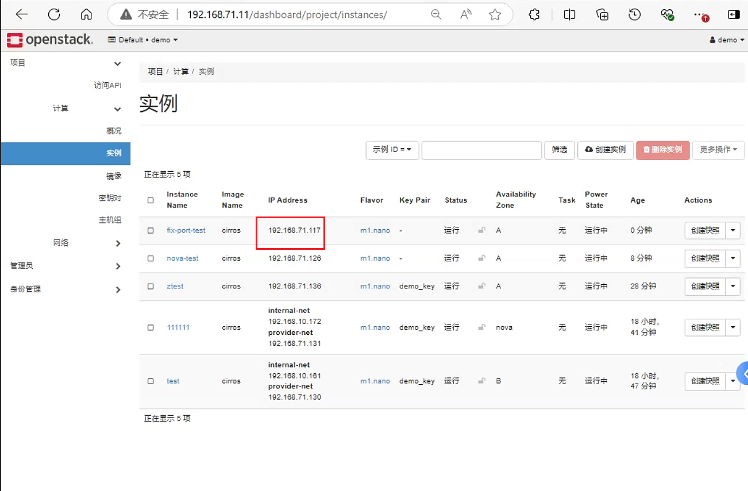Image resolution: width=748 pixels, height=491 pixels.
Task: Open the Default • demo project dropdown
Action: click(x=143, y=40)
